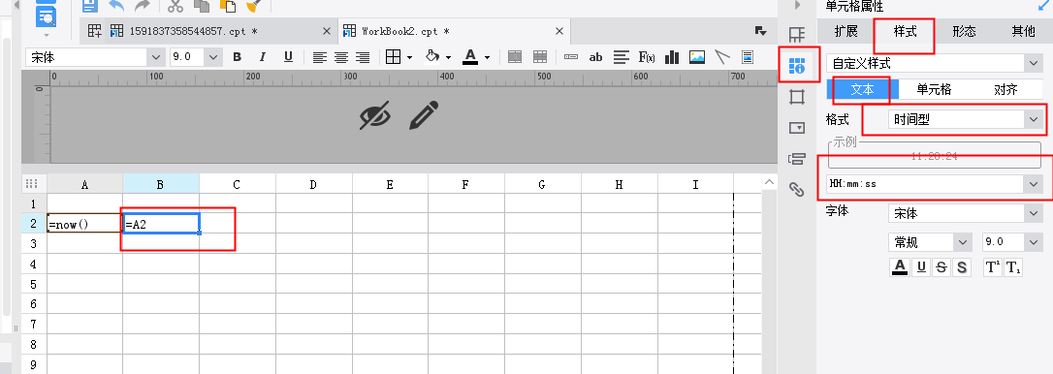Open the cell attributes sidebar icon
Viewport: 1053px width, 374px height.
796,66
